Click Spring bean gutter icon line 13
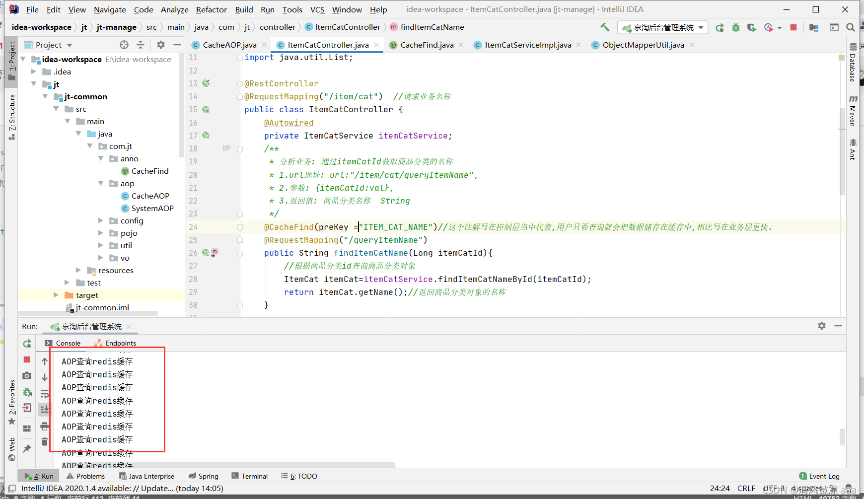 206,83
